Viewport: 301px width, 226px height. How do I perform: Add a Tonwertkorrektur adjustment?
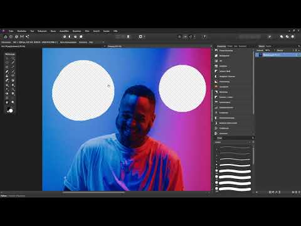(x=226, y=51)
